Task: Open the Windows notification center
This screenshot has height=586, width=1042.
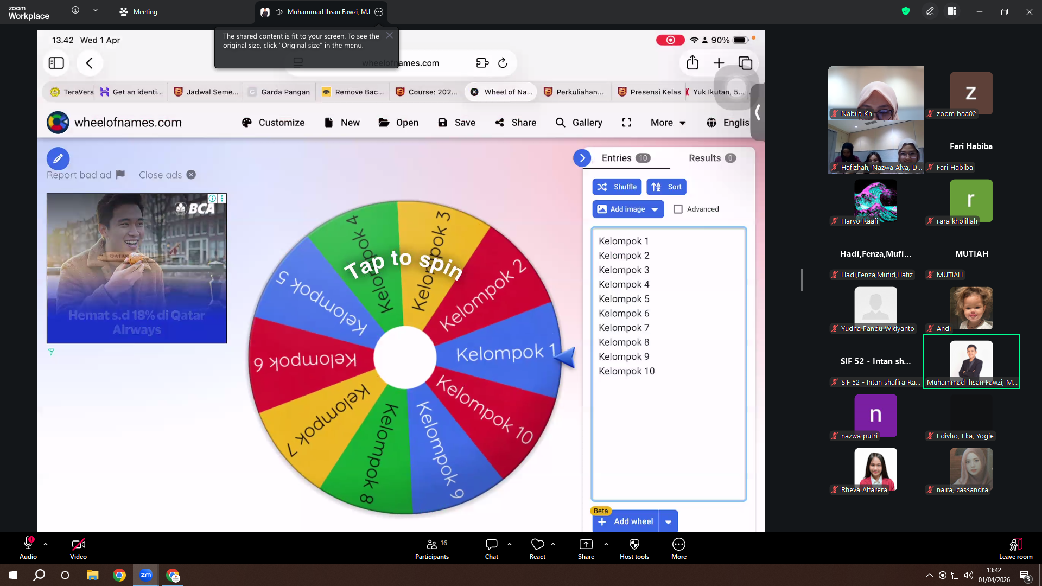Action: (1025, 575)
